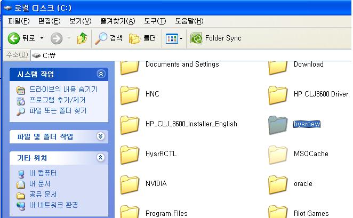Click 프로그램 추가/제거 link
The image size is (353, 218).
[x=57, y=100]
